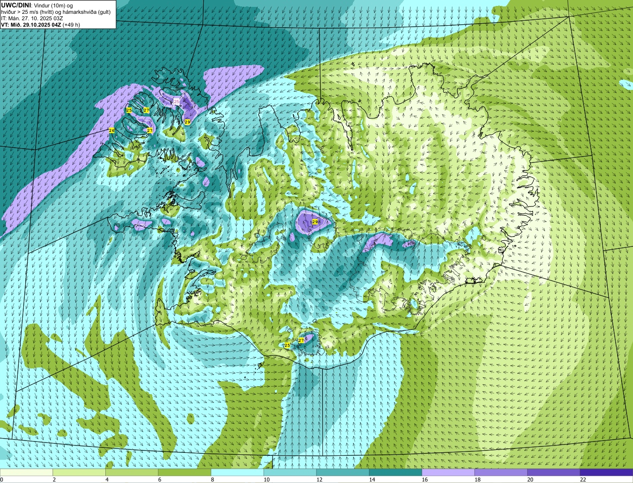Pick the 10–12 m/s turquoise legend swatch
The image size is (633, 483).
290,472
